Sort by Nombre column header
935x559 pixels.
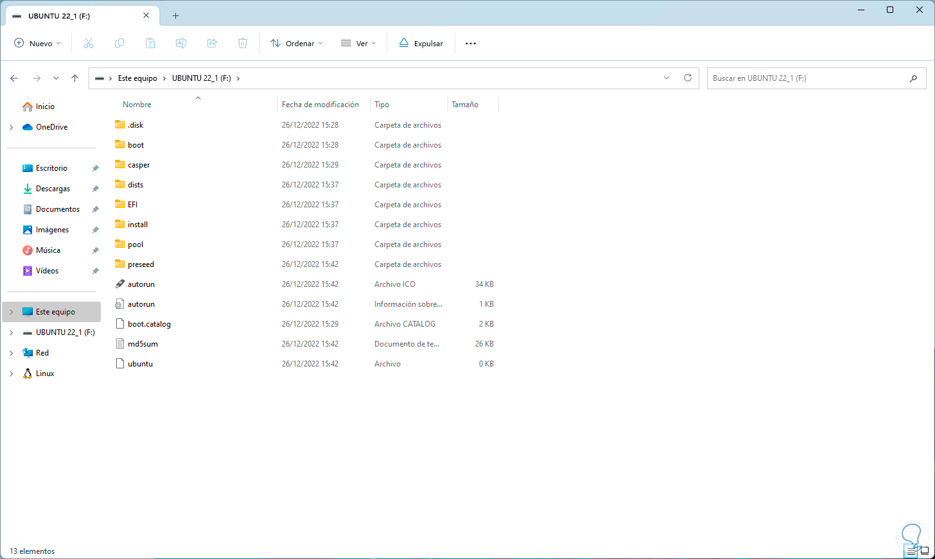click(x=137, y=105)
